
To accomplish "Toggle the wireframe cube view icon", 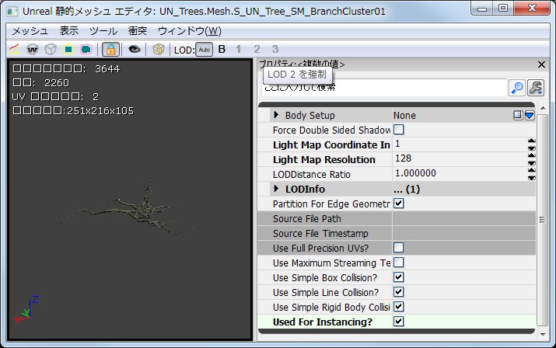I will (49, 49).
